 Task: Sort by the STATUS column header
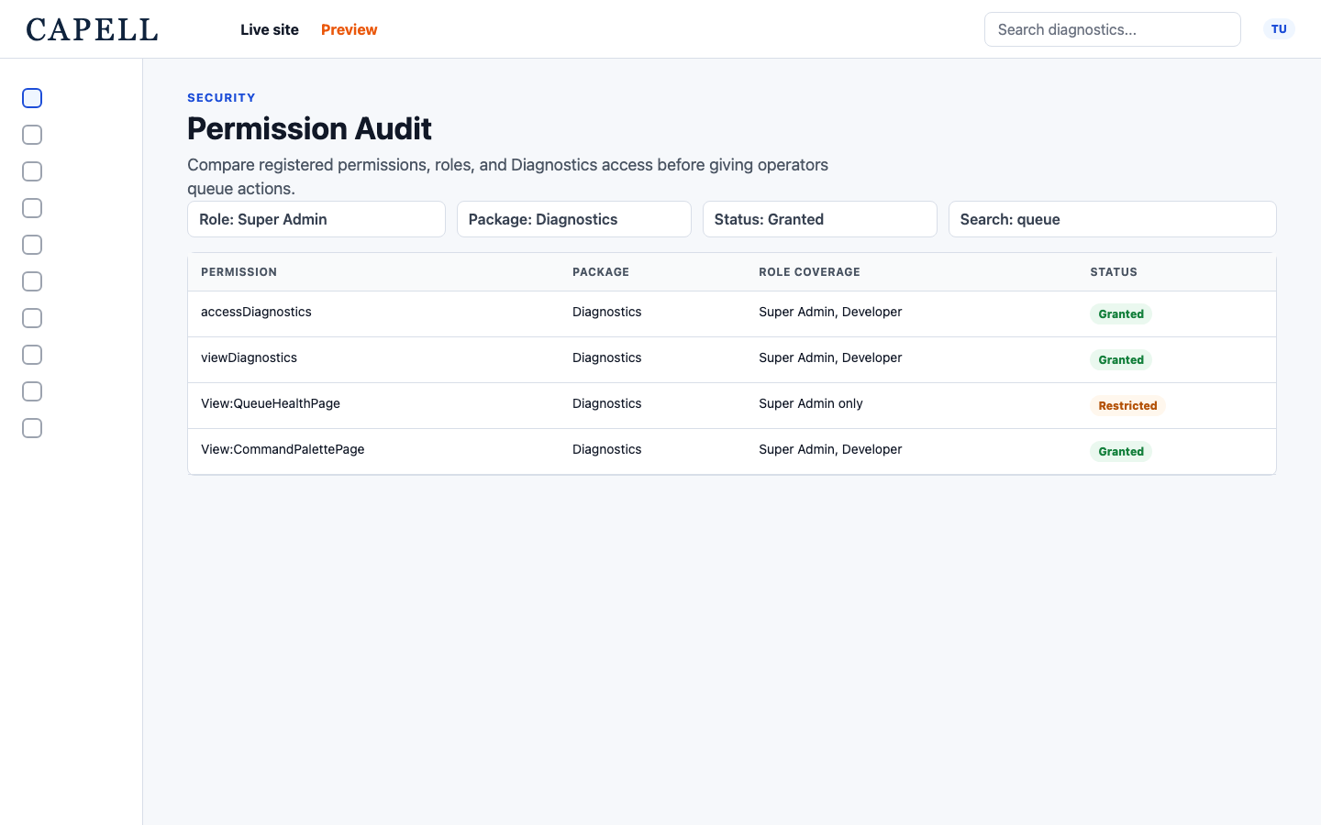click(x=1114, y=272)
